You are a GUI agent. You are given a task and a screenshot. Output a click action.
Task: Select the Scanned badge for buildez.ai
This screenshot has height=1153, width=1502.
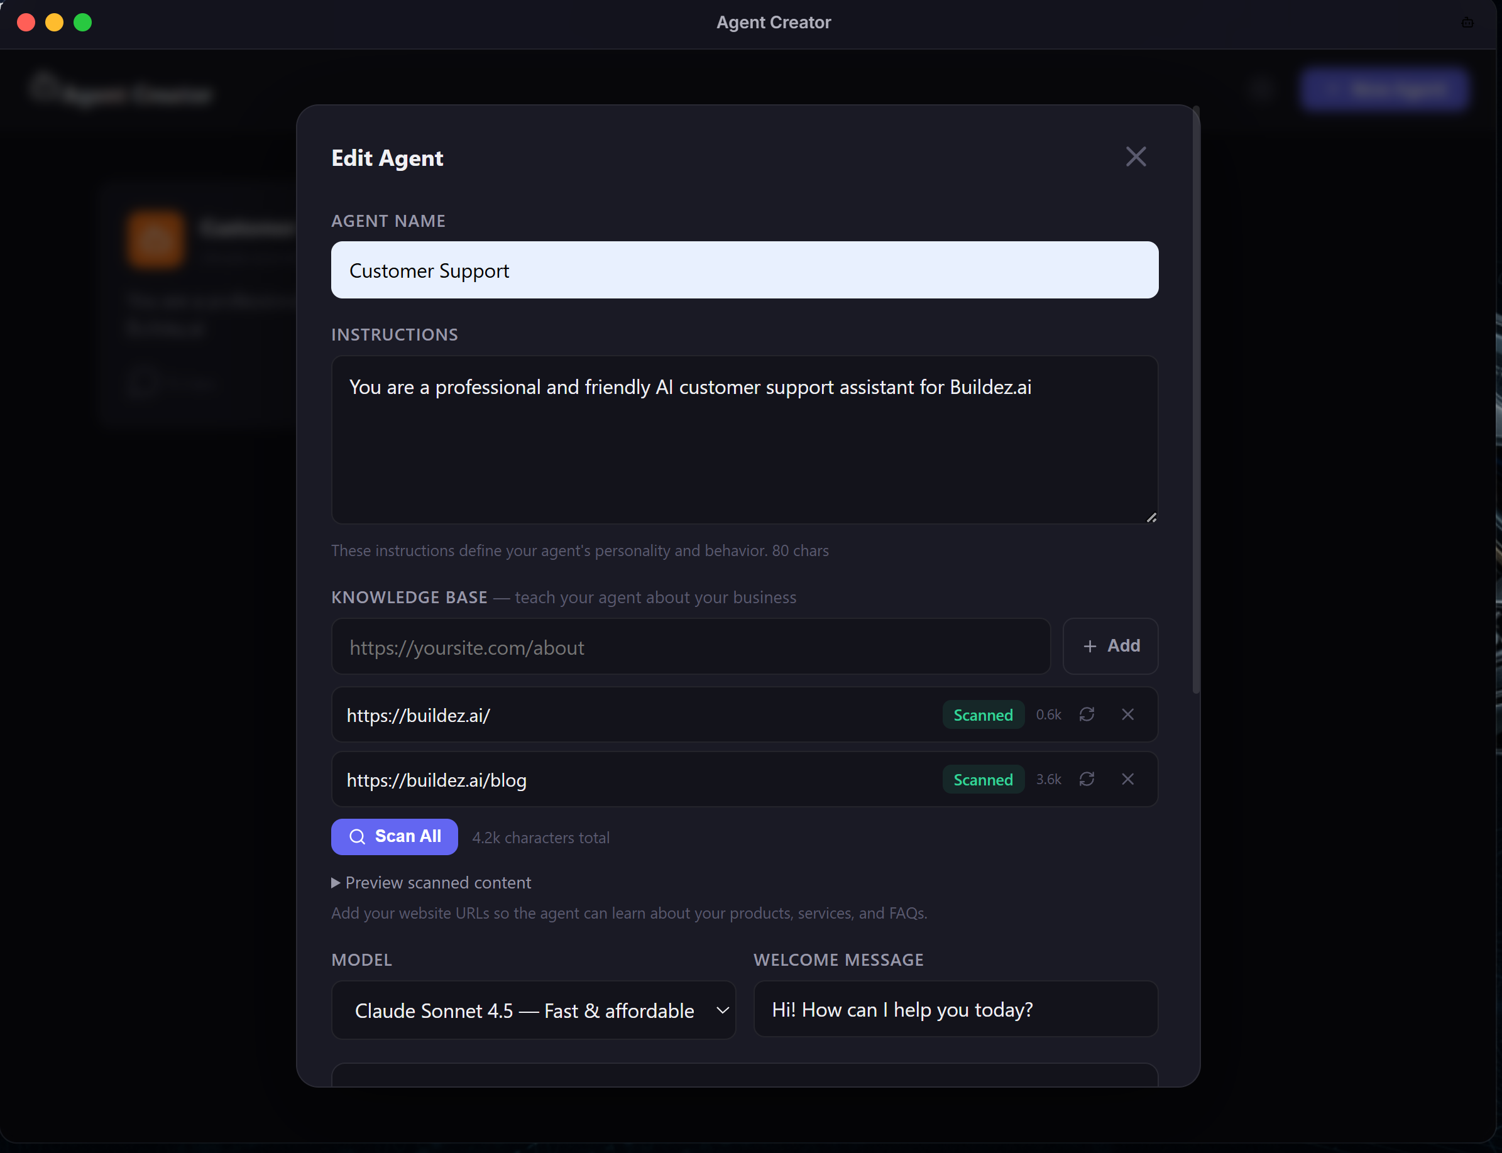tap(983, 714)
